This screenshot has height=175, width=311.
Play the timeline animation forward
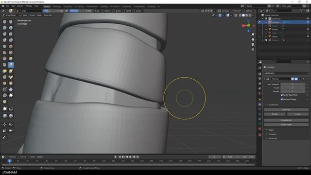(130, 157)
